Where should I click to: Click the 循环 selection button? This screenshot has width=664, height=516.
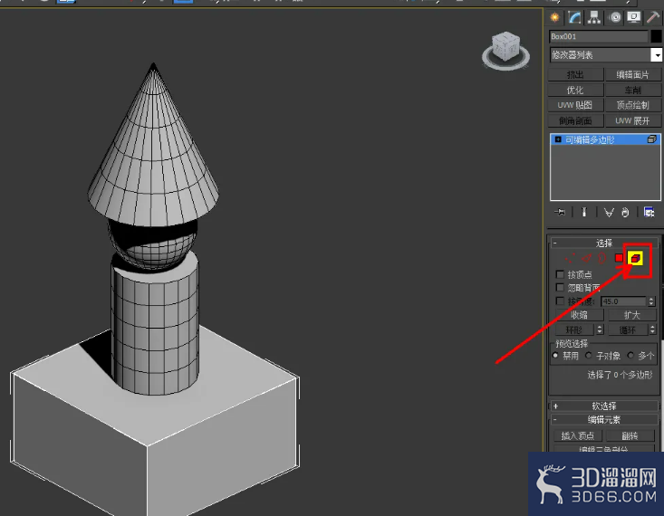pos(628,330)
